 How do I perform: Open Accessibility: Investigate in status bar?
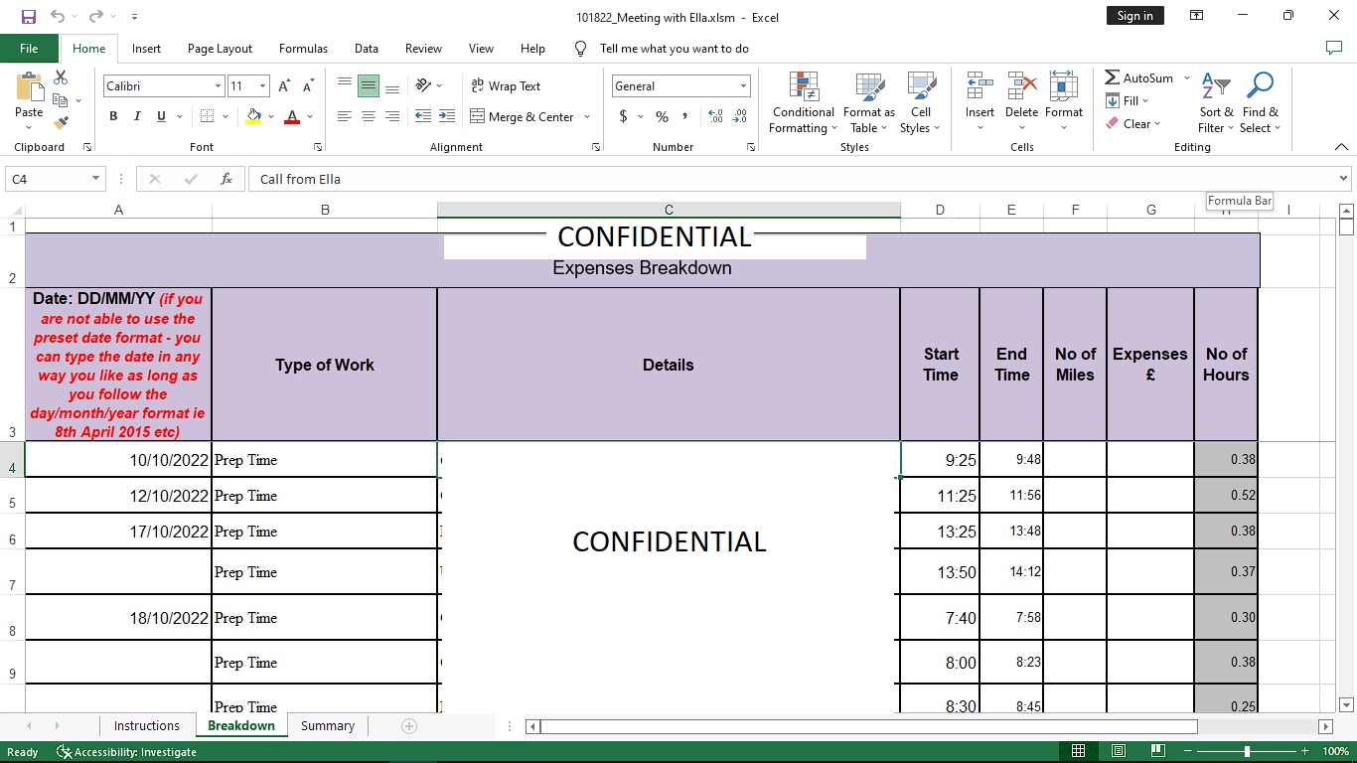click(127, 752)
